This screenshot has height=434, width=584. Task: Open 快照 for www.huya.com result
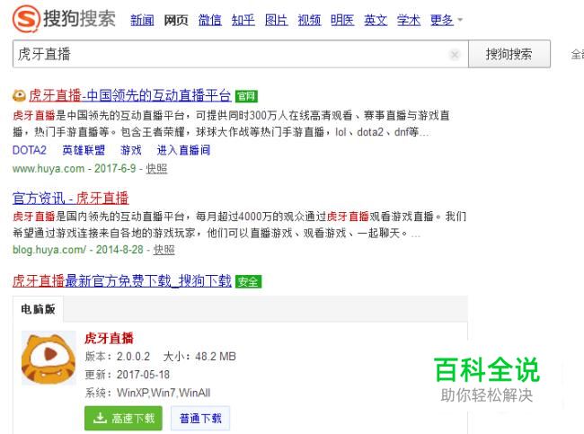(x=156, y=169)
